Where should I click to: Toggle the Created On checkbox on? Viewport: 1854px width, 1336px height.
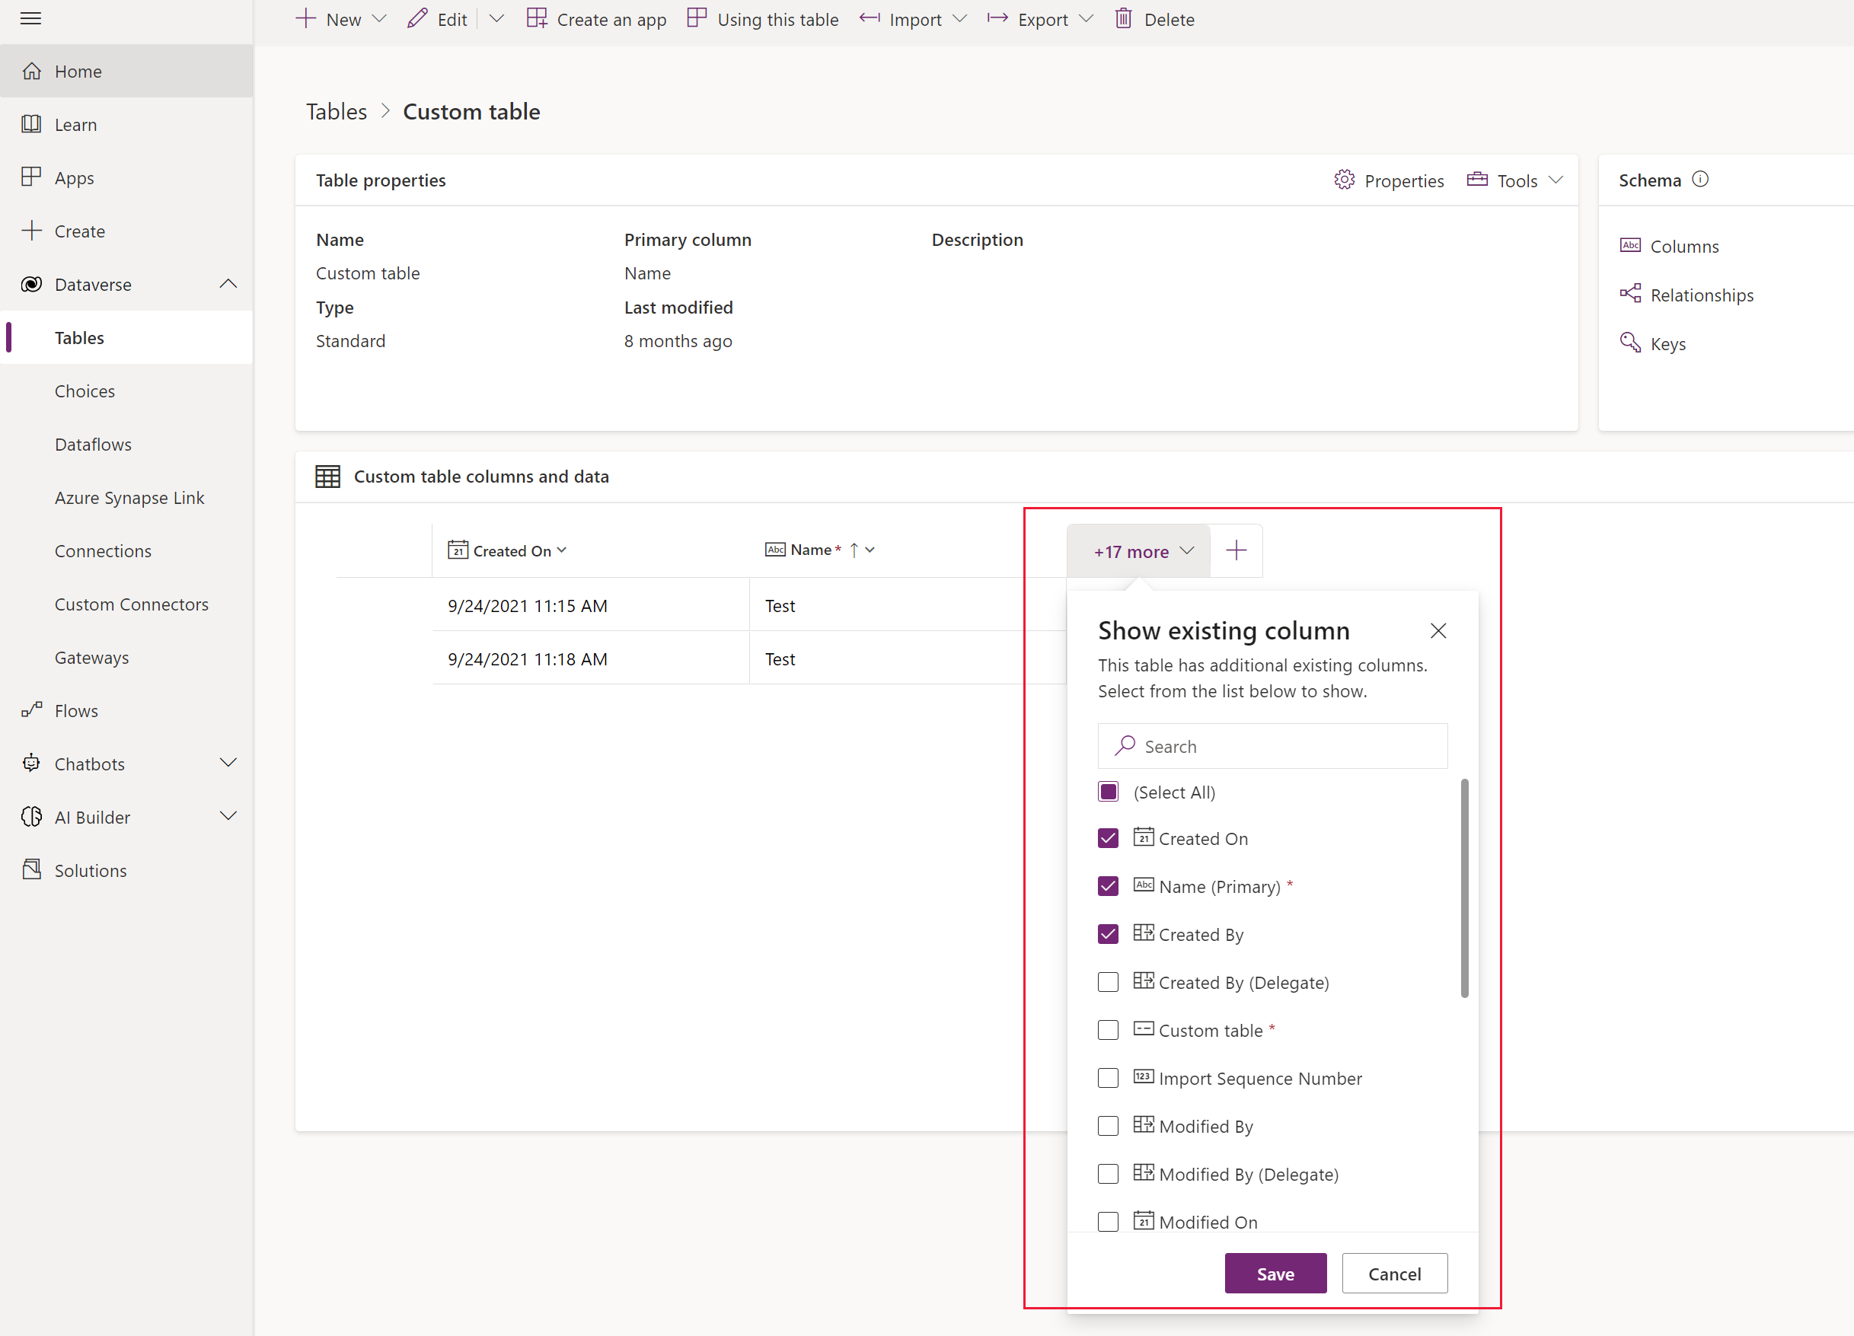coord(1109,840)
